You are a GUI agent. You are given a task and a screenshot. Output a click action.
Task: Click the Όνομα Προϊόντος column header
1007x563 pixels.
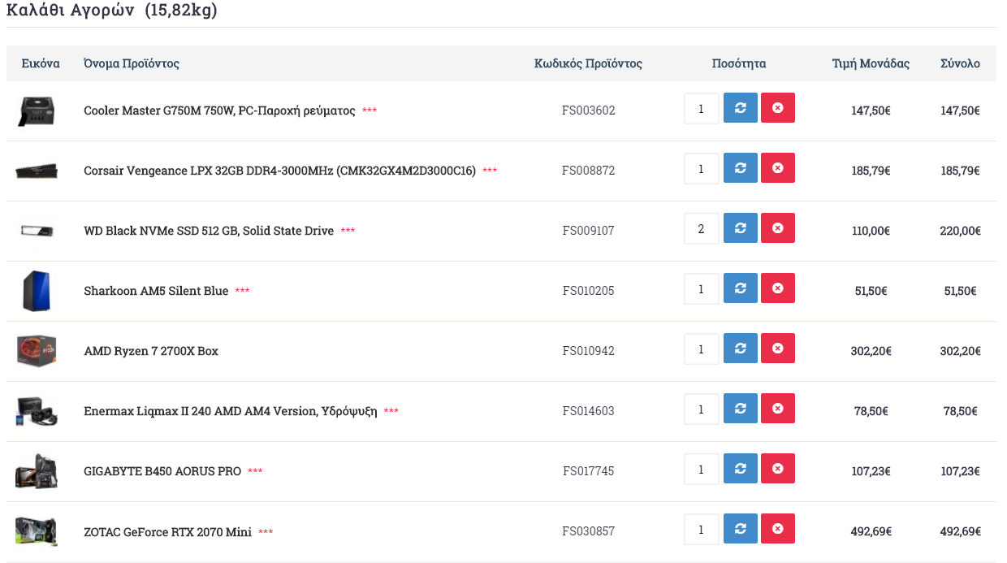[x=132, y=63]
